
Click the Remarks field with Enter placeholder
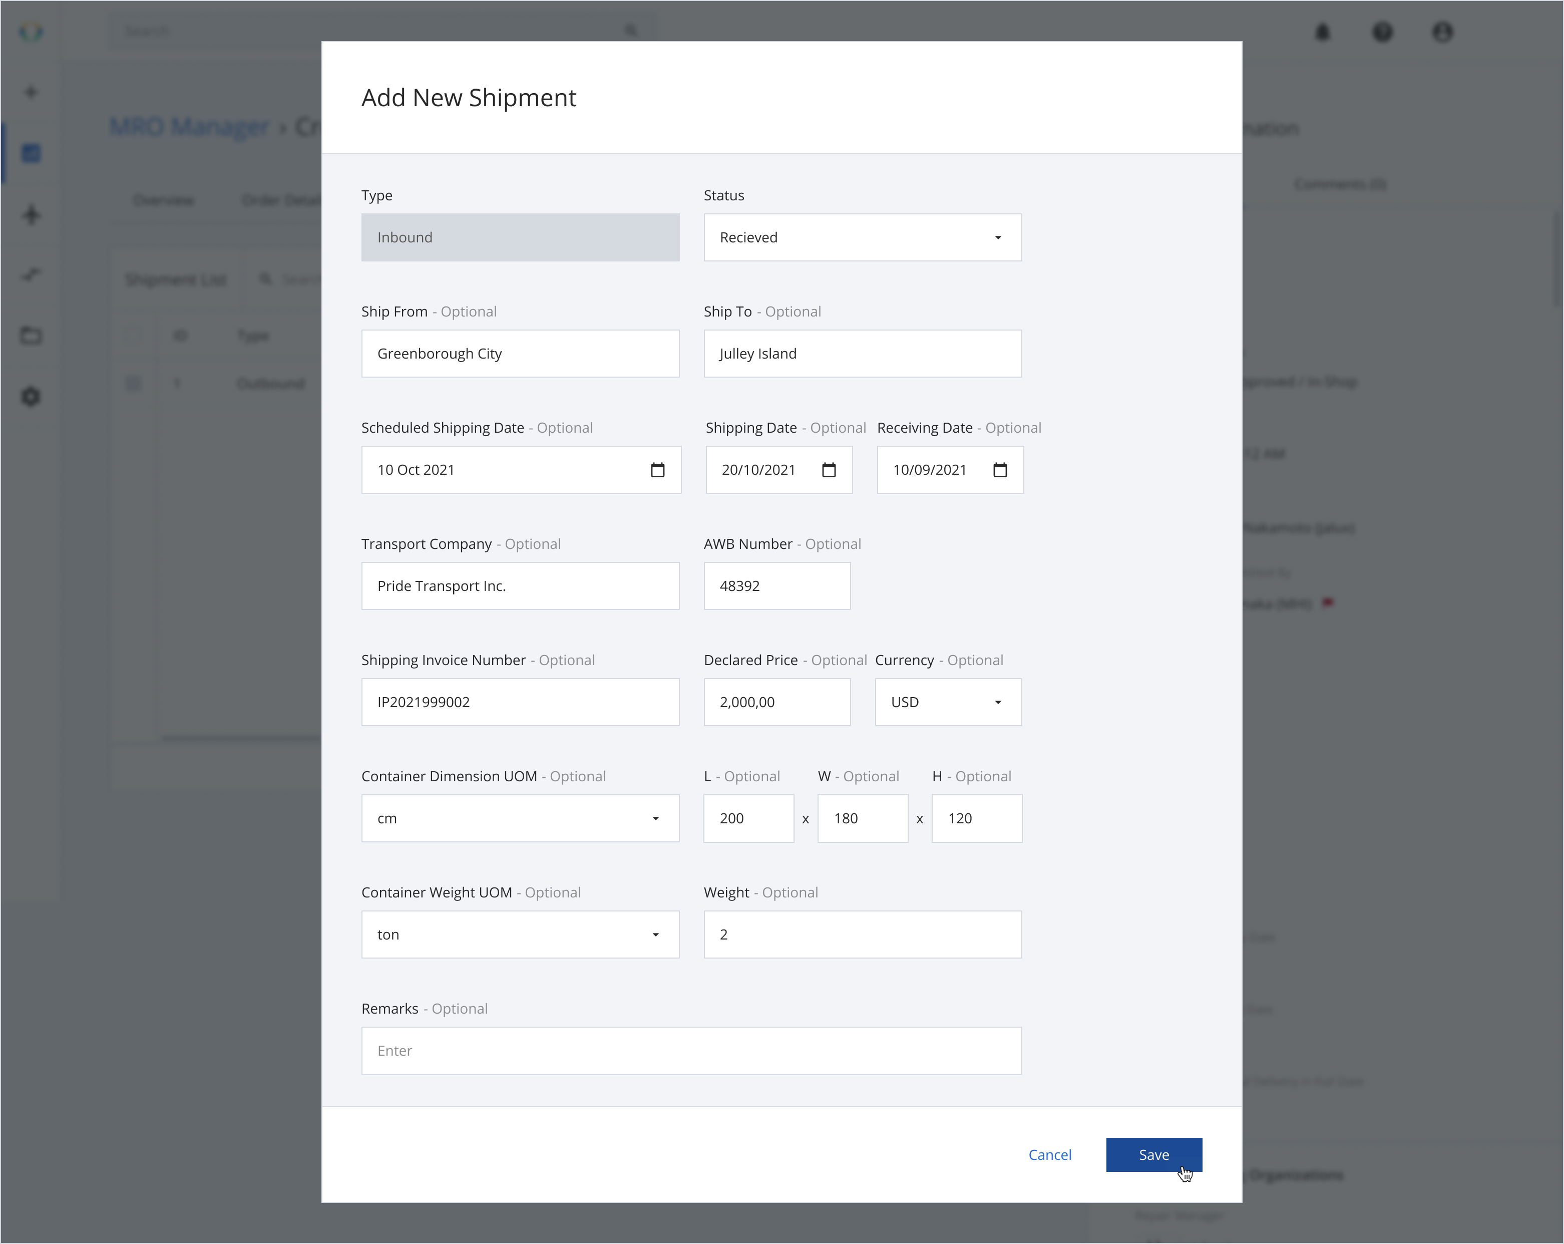[691, 1050]
